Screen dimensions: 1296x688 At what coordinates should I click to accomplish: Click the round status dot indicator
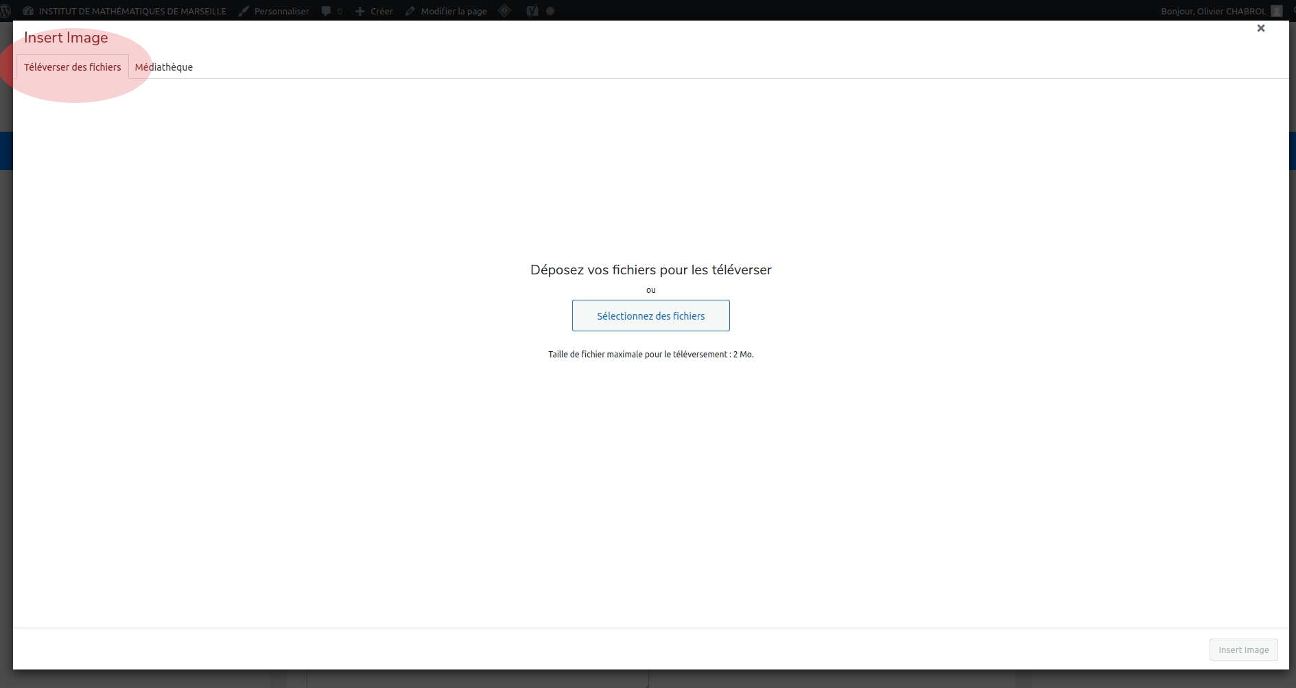(550, 11)
